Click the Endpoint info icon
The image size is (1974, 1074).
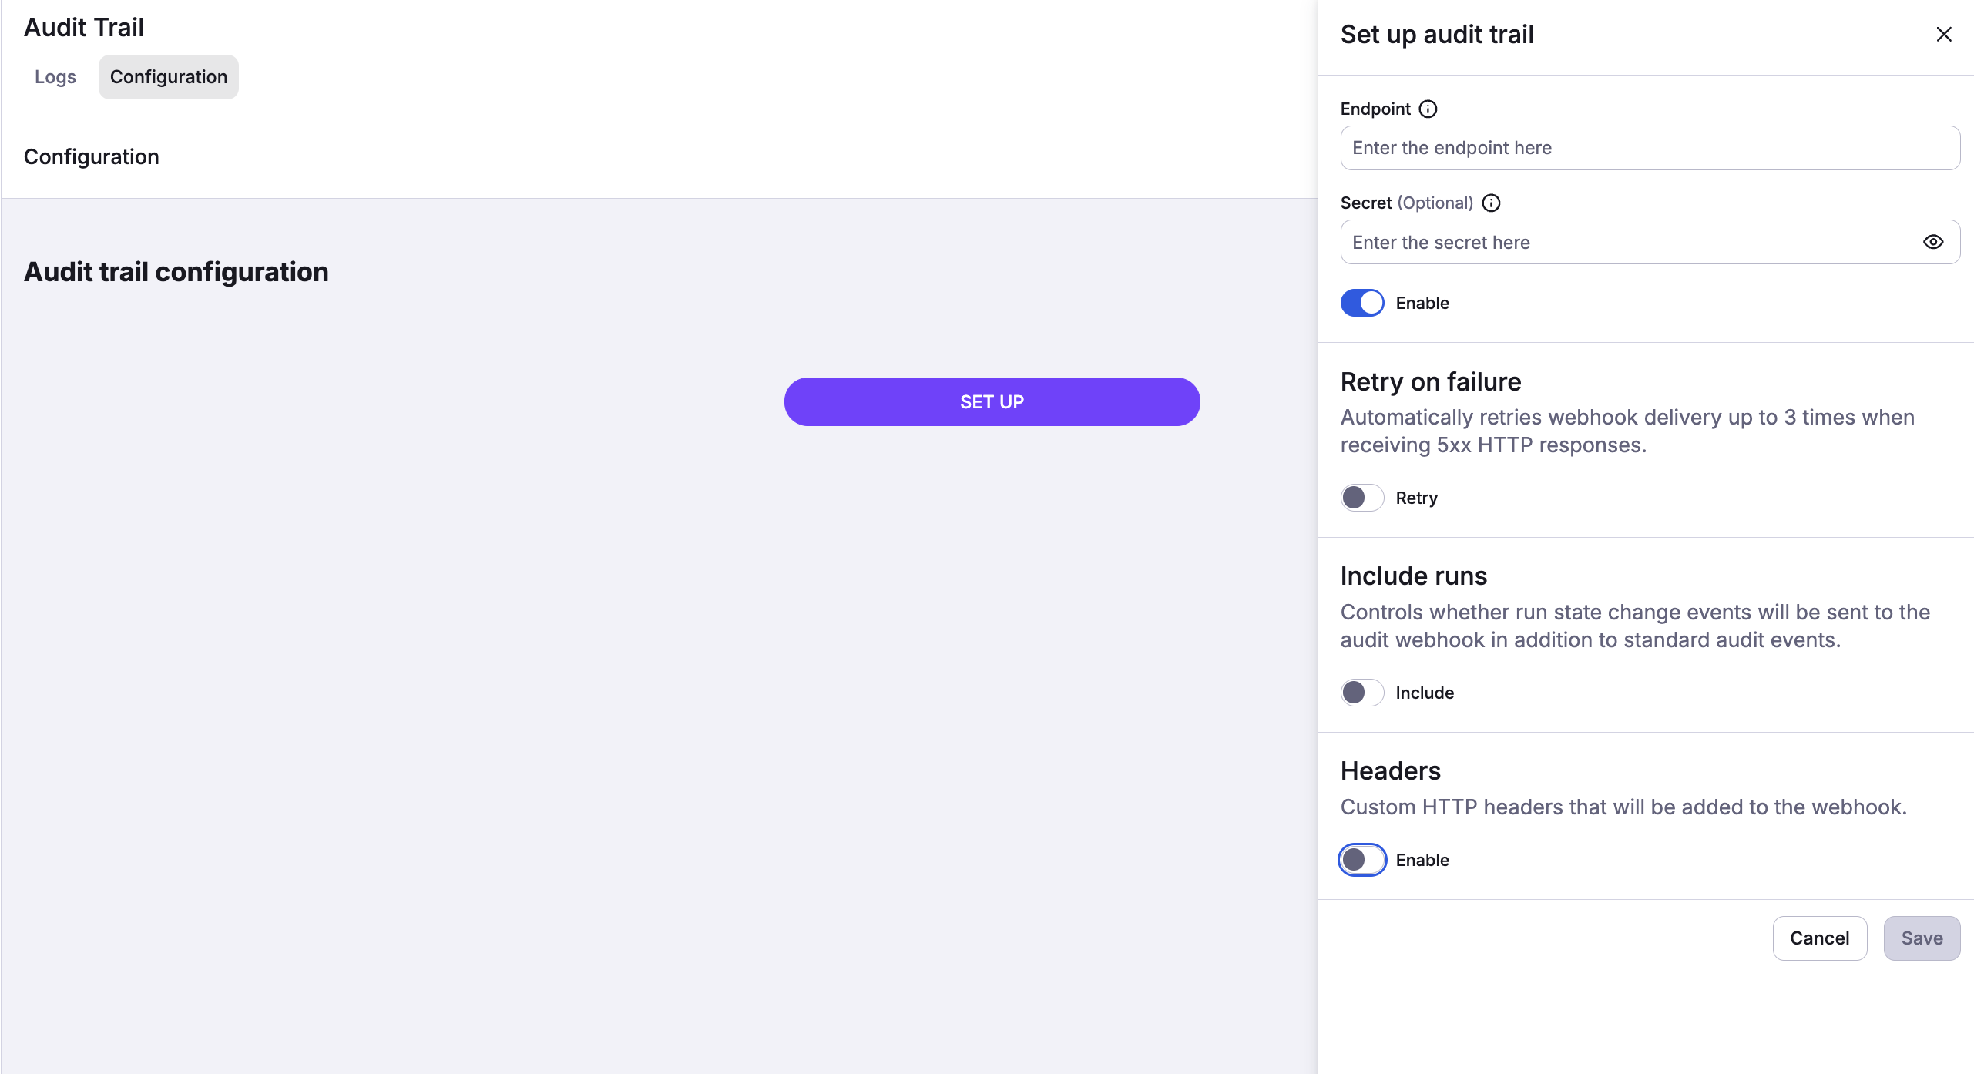pyautogui.click(x=1428, y=109)
